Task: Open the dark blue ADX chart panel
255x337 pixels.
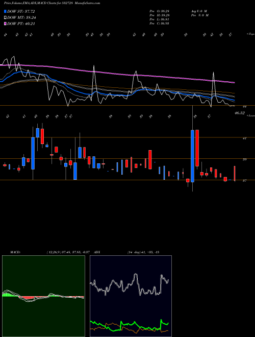Action: [x=131, y=296]
